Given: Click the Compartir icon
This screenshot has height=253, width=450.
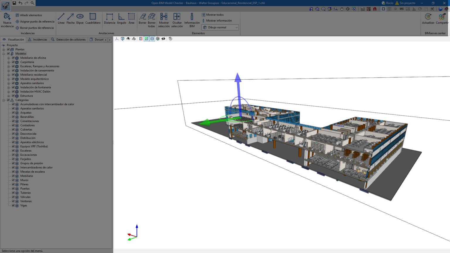Looking at the screenshot, I should tap(442, 19).
